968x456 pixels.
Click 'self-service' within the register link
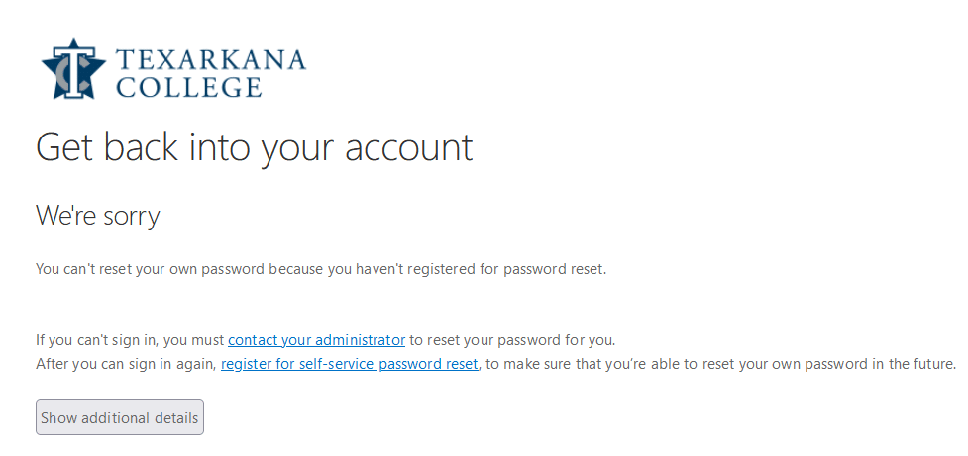tap(337, 364)
